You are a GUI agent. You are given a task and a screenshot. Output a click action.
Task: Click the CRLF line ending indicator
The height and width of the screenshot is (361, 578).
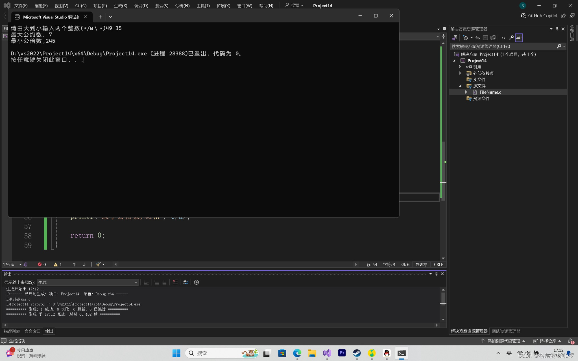click(438, 264)
